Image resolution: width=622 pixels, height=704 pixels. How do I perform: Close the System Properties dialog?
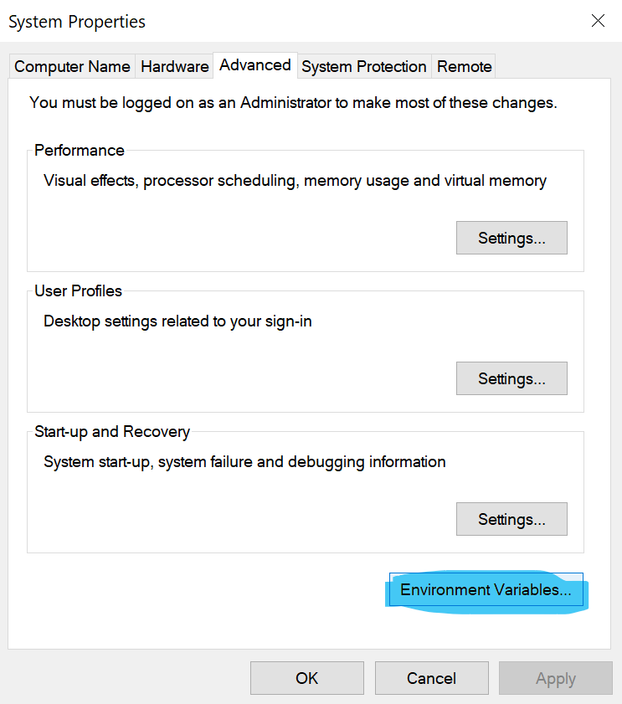click(598, 21)
